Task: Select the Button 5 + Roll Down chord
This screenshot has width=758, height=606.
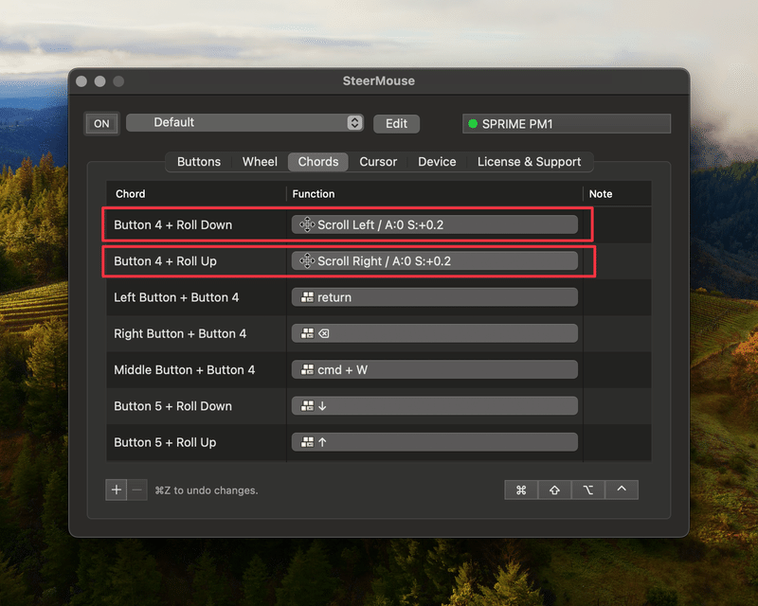Action: coord(173,406)
